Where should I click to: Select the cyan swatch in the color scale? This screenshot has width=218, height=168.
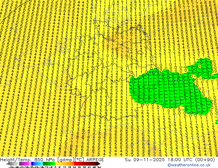(x=42, y=164)
